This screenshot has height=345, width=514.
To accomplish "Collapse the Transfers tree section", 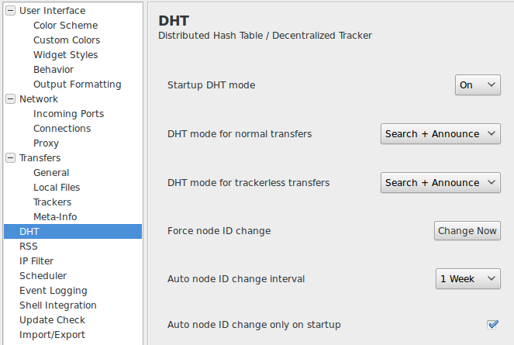I will pos(11,157).
